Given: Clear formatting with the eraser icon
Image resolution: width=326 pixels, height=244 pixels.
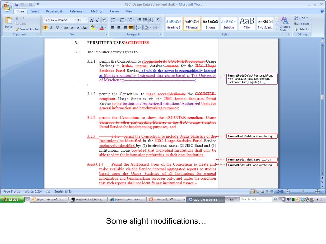Looking at the screenshot, I should [x=104, y=20].
